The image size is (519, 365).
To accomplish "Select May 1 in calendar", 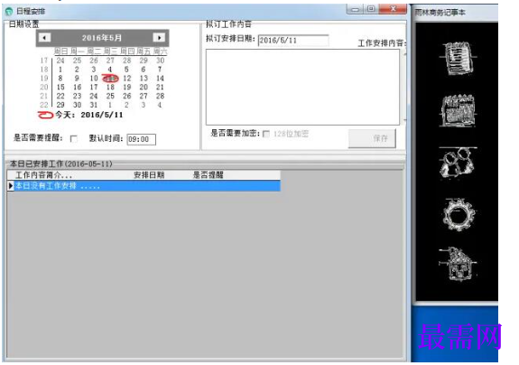I will 60,70.
